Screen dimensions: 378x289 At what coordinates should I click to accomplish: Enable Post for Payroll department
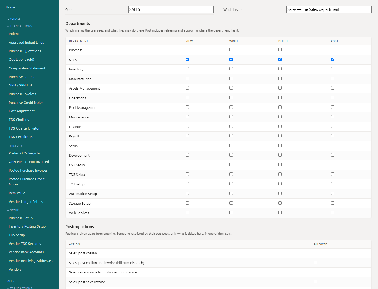click(333, 136)
